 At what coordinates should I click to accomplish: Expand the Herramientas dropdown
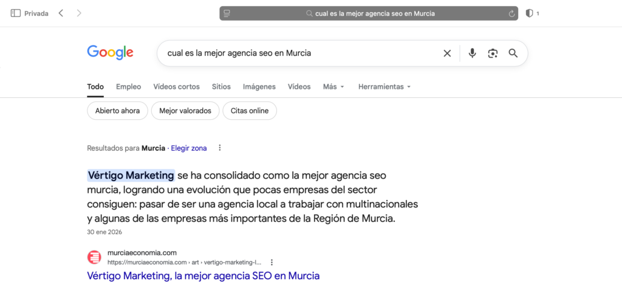click(x=384, y=86)
